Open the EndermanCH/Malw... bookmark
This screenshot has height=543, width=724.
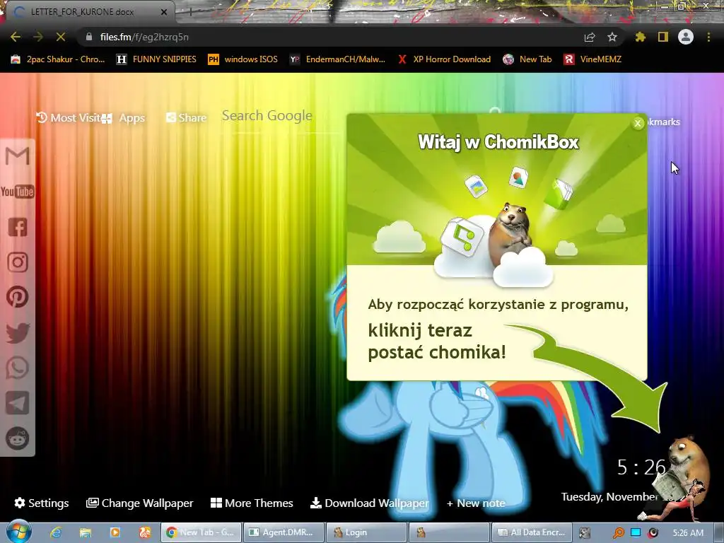337,59
